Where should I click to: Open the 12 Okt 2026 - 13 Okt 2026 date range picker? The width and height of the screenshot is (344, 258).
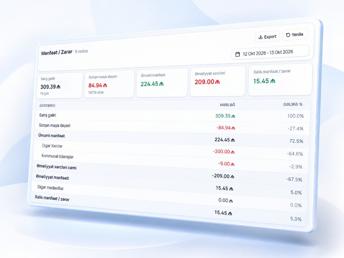click(x=270, y=53)
